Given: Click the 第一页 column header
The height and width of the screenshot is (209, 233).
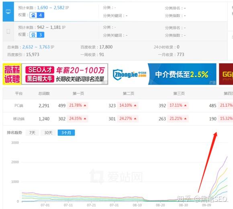Looking at the screenshot, I should click(x=78, y=93).
